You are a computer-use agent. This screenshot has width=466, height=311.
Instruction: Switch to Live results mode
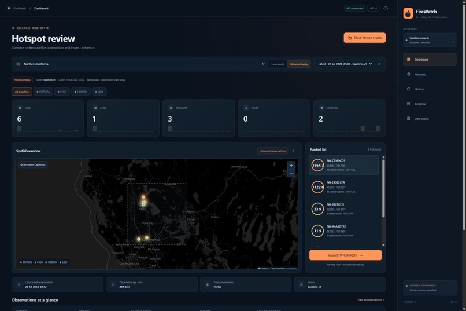tap(278, 64)
